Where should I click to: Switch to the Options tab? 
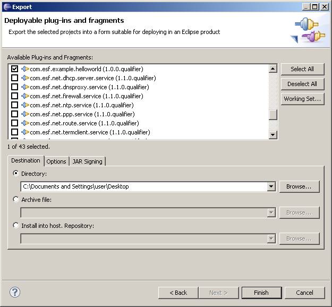56,161
